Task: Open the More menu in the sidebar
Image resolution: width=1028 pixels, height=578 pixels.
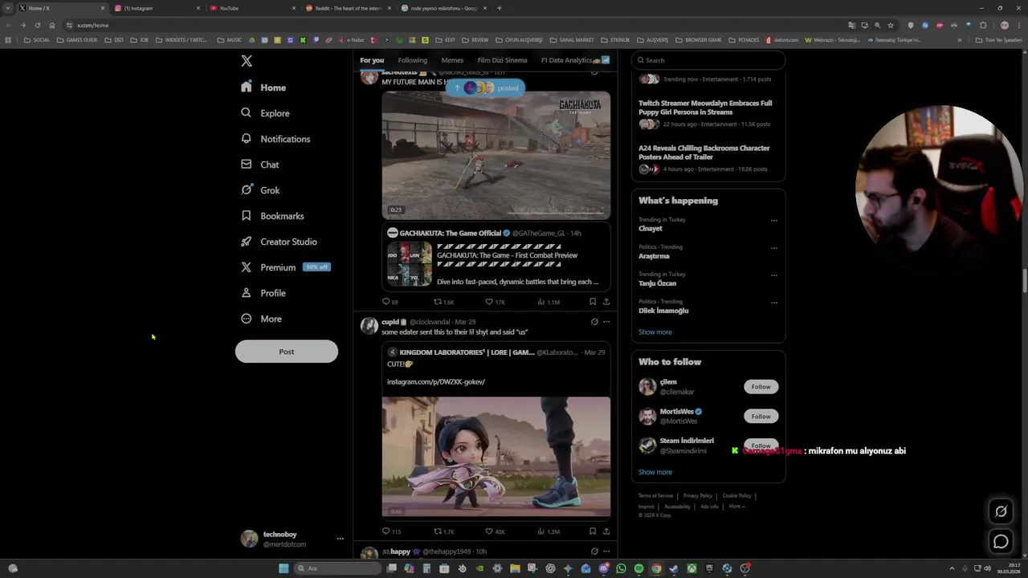Action: tap(261, 319)
